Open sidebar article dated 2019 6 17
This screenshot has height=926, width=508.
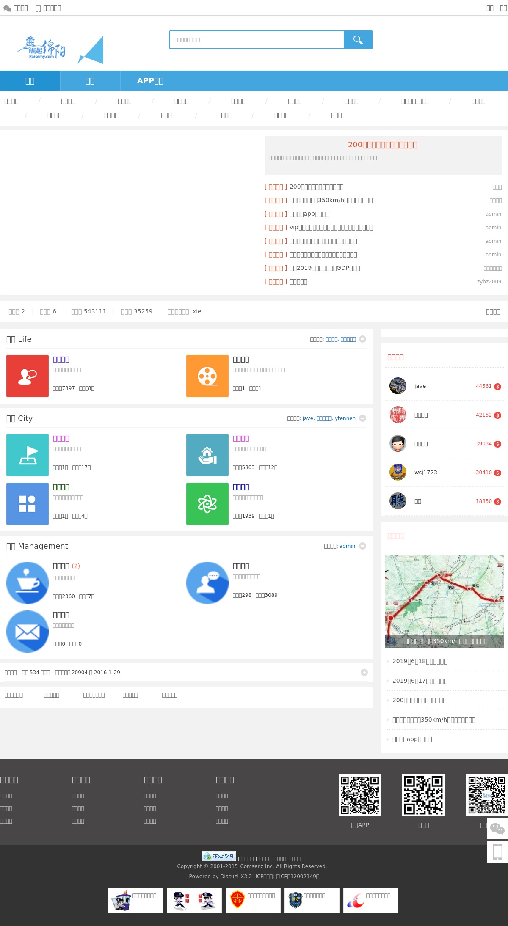420,681
